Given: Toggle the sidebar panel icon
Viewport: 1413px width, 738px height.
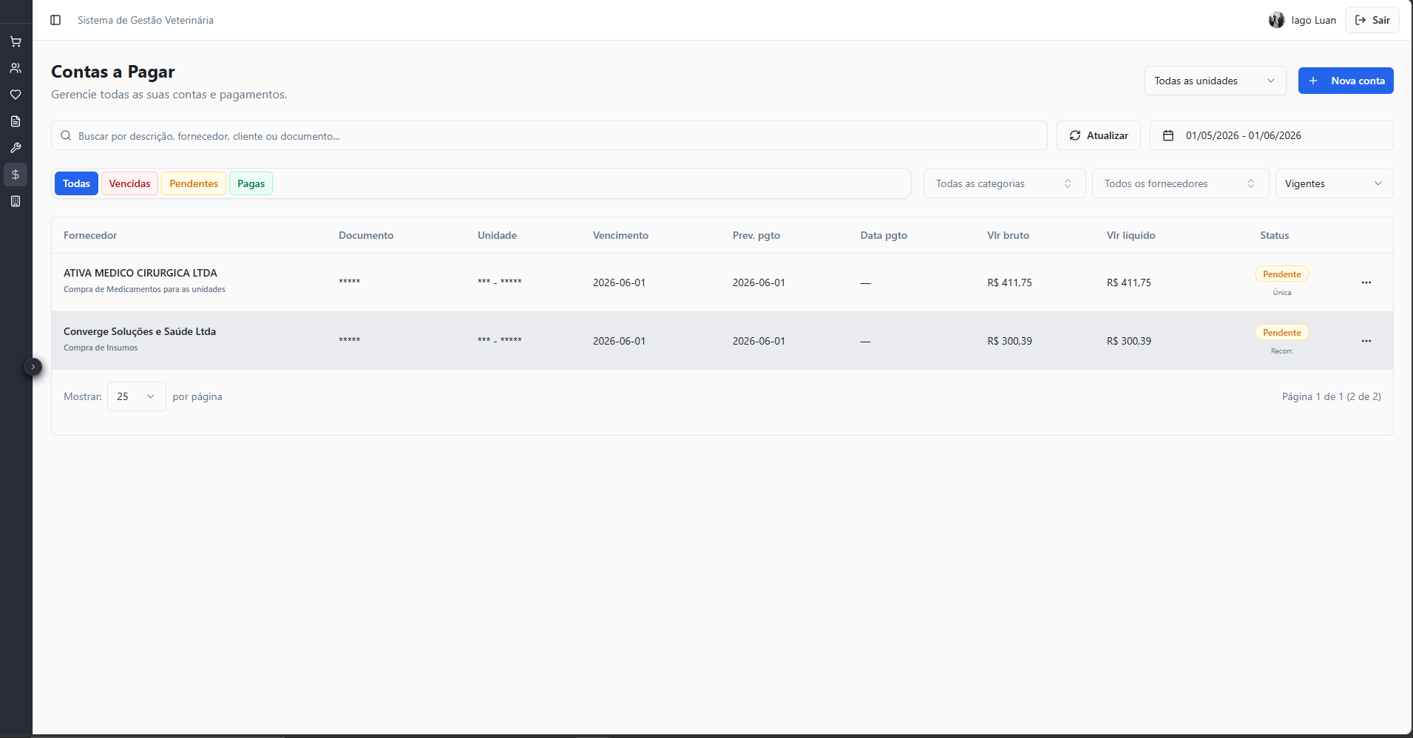Looking at the screenshot, I should tap(55, 20).
